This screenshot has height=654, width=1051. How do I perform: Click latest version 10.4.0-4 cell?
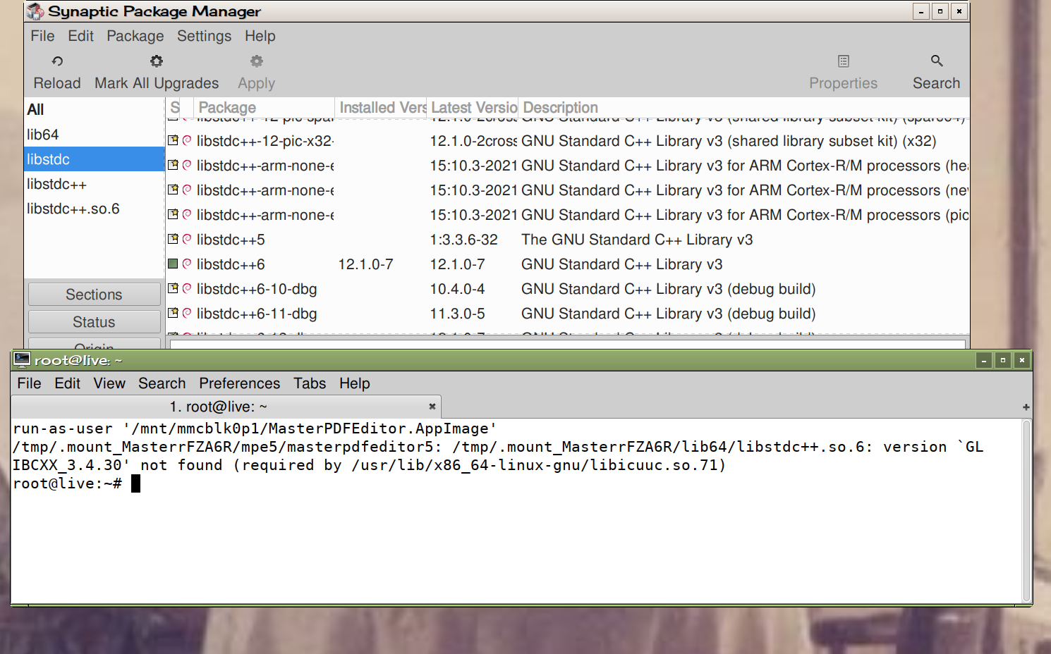click(457, 289)
